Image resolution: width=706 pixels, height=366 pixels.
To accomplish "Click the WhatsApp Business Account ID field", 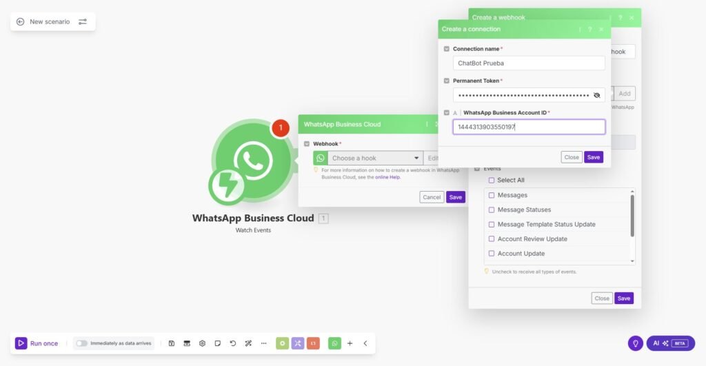I will (529, 127).
